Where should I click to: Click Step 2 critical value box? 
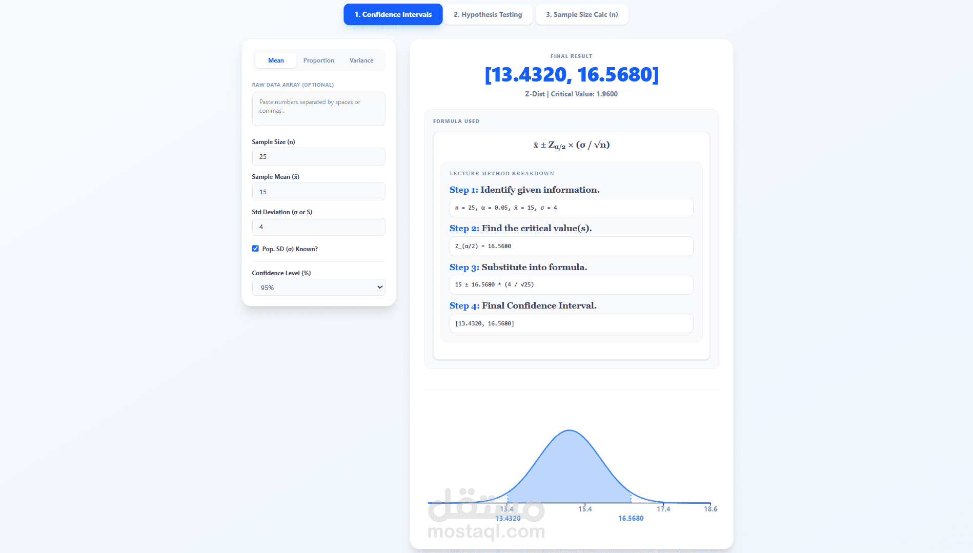572,246
